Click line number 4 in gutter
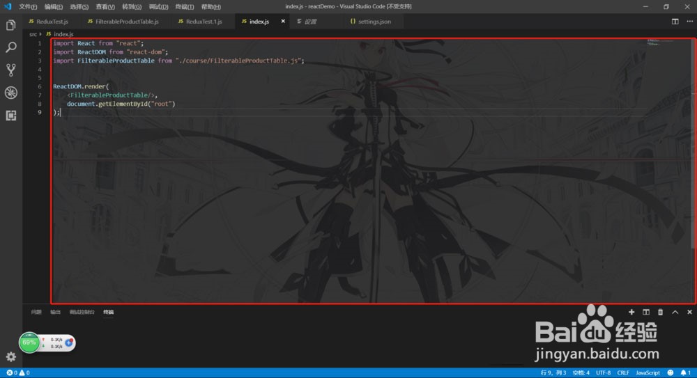The width and height of the screenshot is (697, 378). 40,70
